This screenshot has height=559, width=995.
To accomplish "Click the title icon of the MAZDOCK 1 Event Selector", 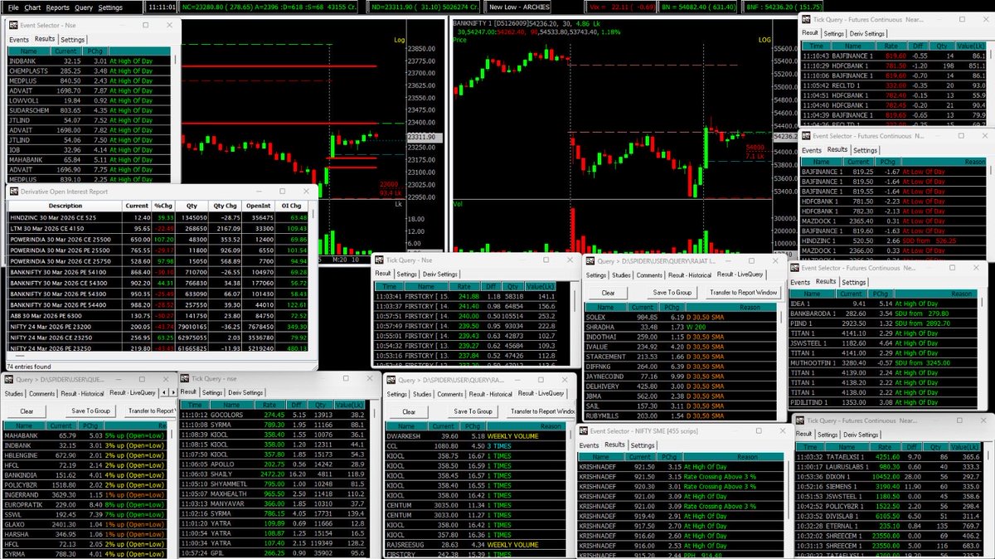I will (805, 135).
